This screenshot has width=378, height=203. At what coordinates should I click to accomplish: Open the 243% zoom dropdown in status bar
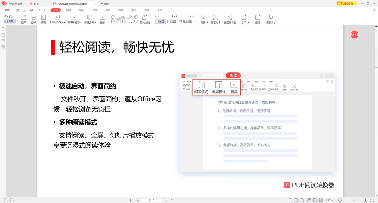pyautogui.click(x=330, y=200)
